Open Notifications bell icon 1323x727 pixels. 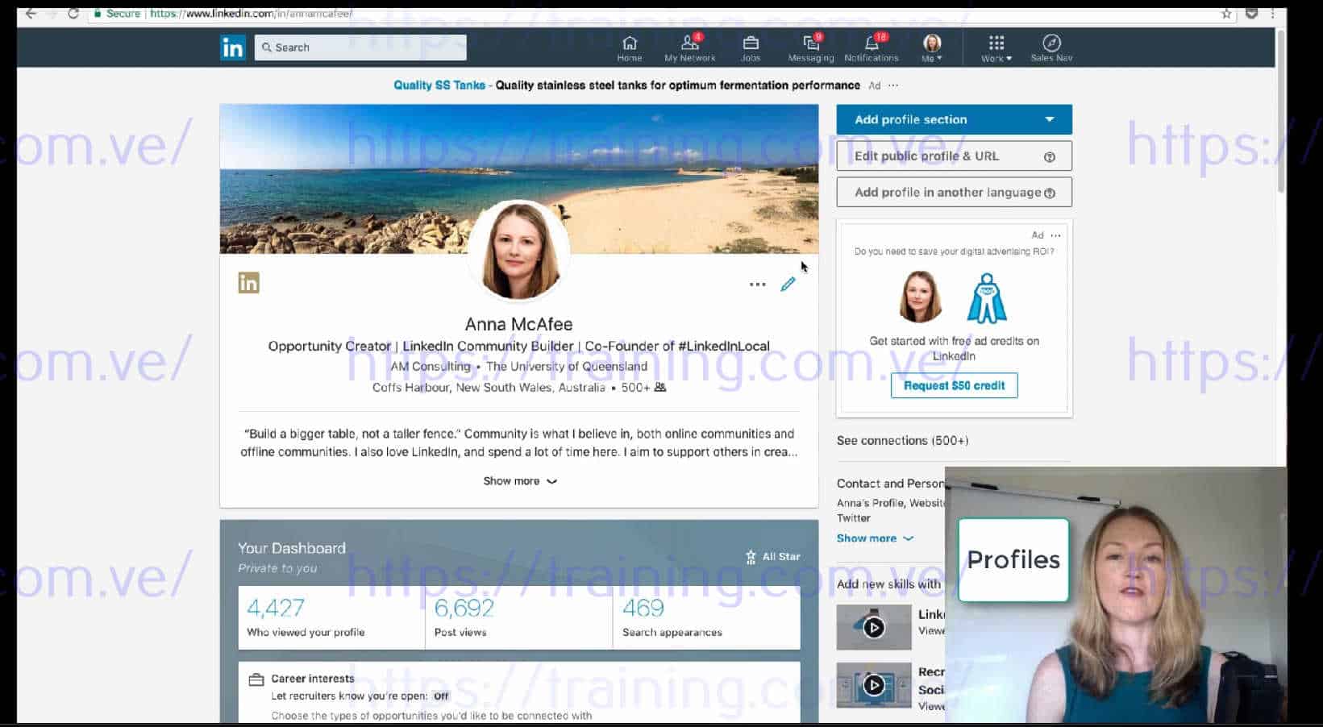point(872,48)
